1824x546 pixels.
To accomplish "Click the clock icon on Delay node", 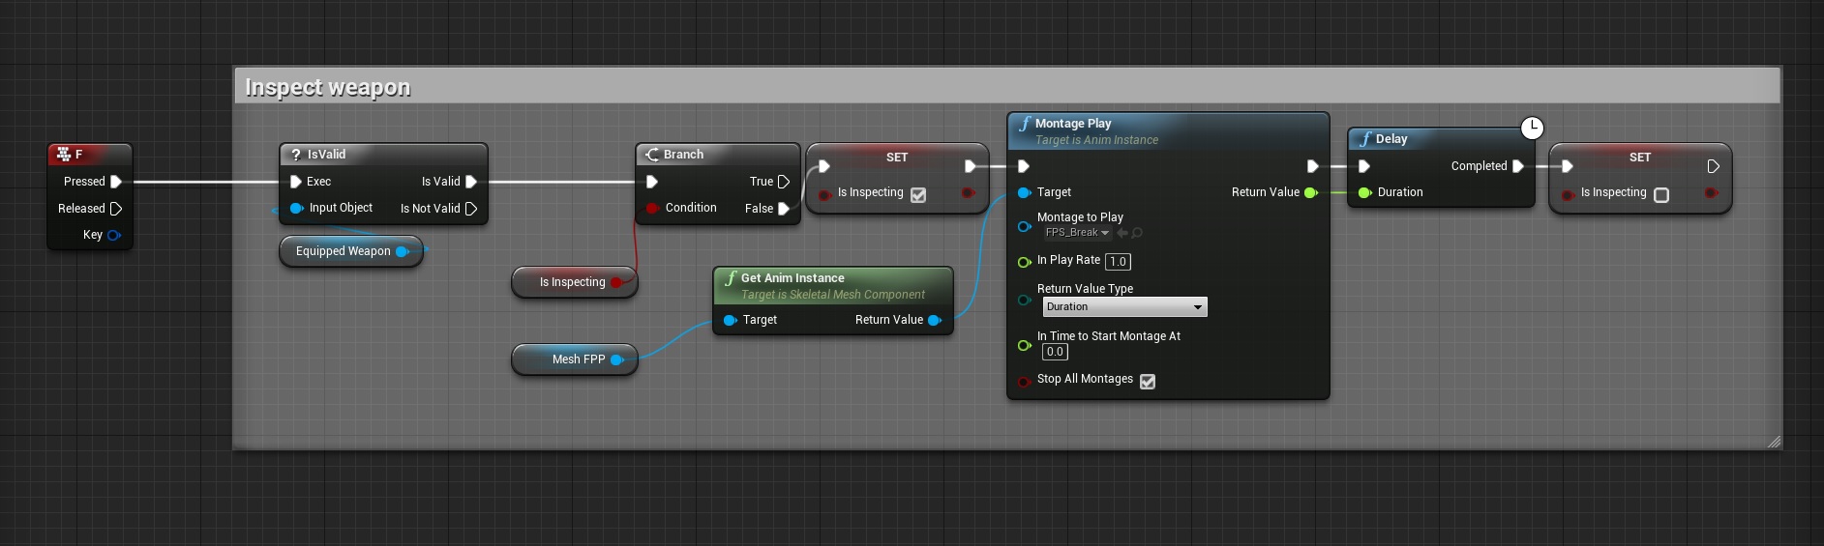I will [x=1532, y=128].
